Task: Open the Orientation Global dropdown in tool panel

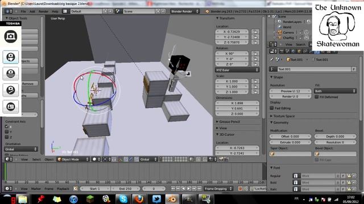Action: [x=21, y=149]
